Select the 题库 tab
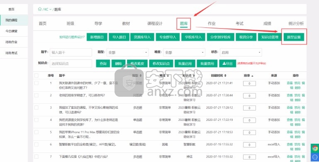The width and height of the screenshot is (319, 162). (x=183, y=23)
